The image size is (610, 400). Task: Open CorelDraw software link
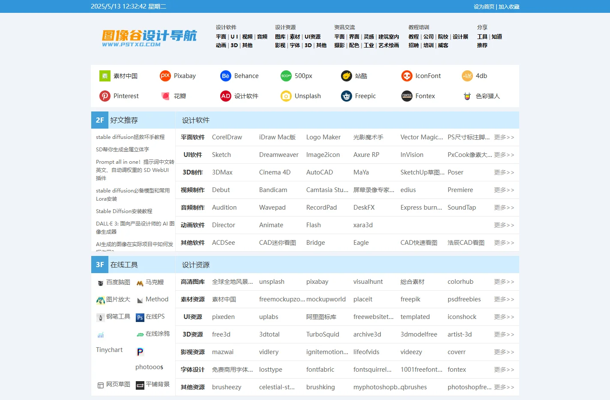click(227, 137)
